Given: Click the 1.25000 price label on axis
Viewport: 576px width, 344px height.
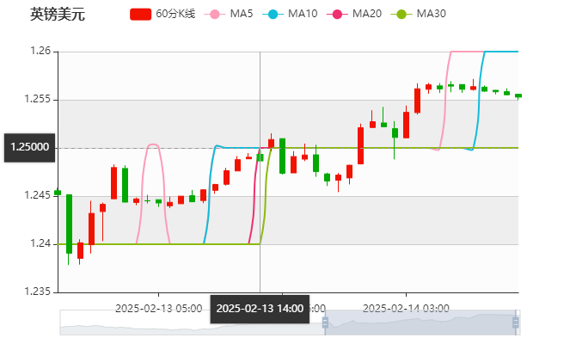Looking at the screenshot, I should click(x=29, y=147).
